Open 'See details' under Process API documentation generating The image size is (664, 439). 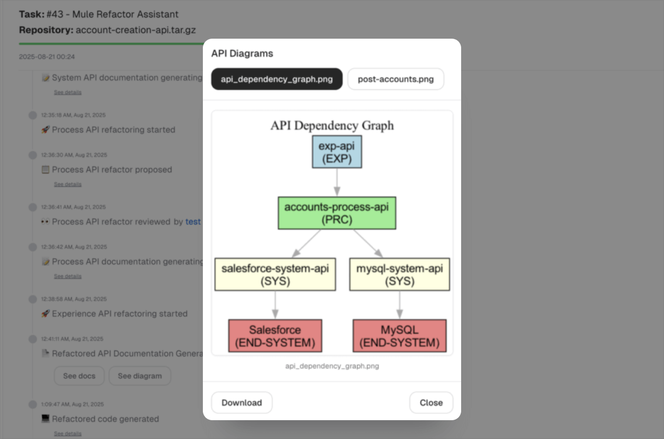coord(67,276)
